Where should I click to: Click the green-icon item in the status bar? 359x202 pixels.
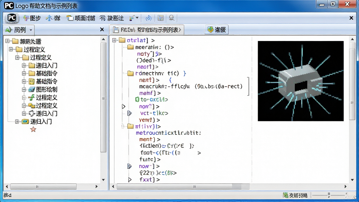(295, 195)
